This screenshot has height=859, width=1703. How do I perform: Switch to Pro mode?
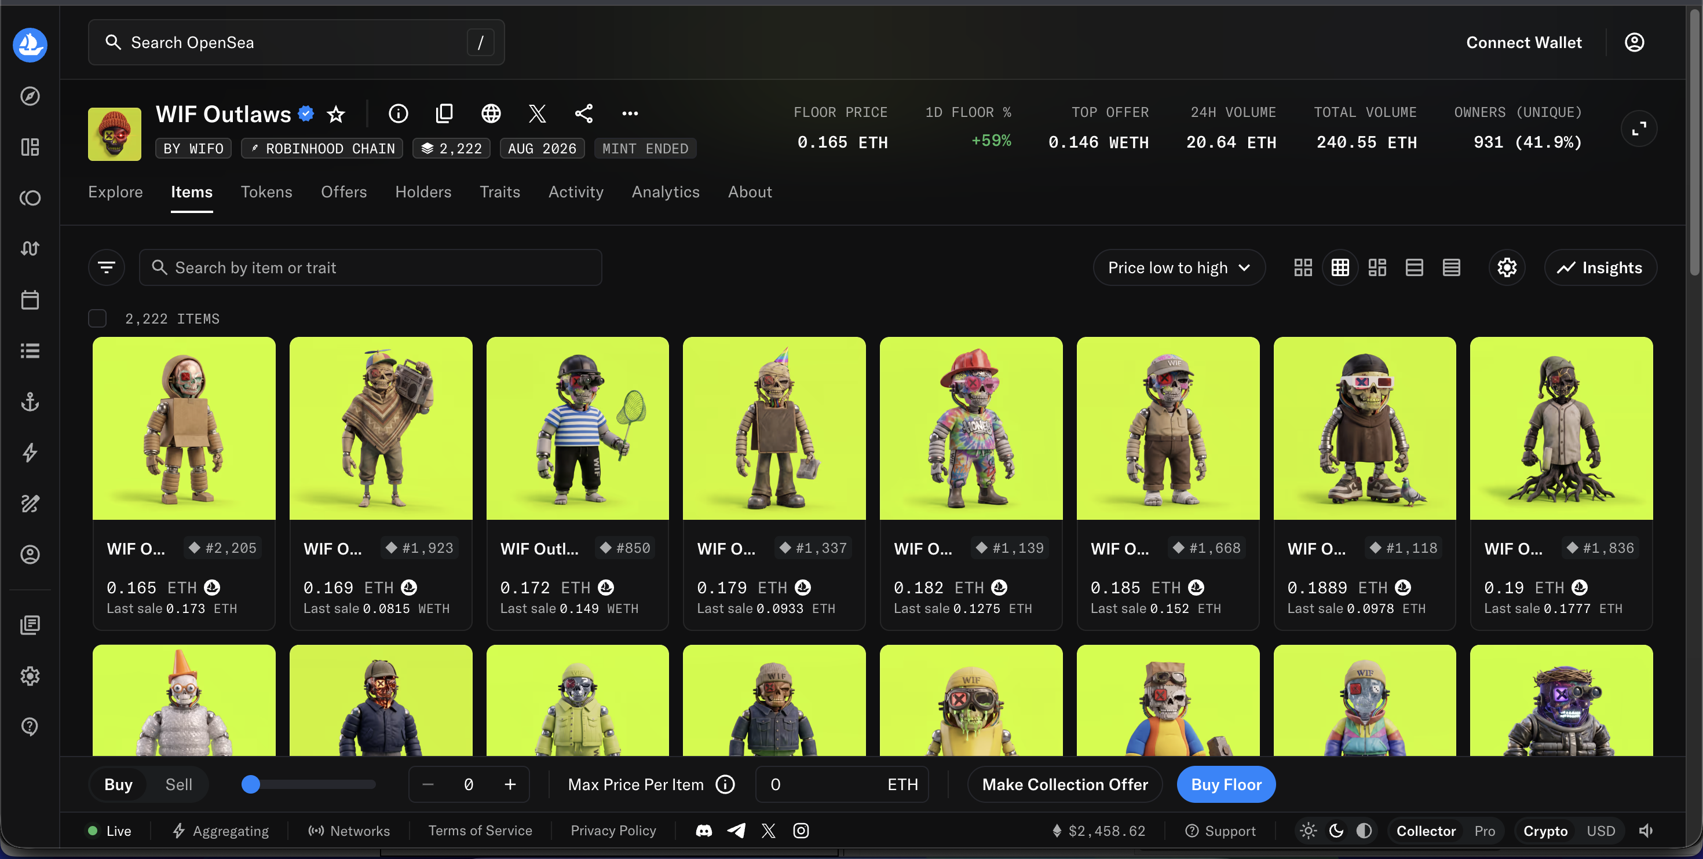click(1484, 831)
